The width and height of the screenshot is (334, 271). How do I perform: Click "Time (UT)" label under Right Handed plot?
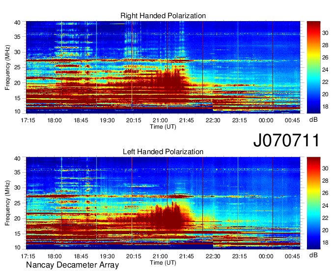[163, 127]
